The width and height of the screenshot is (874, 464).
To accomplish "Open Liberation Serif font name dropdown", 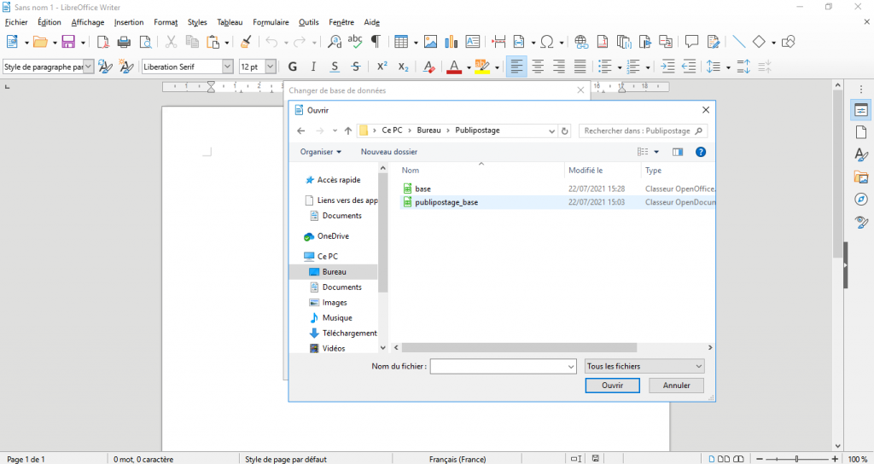I will 227,67.
